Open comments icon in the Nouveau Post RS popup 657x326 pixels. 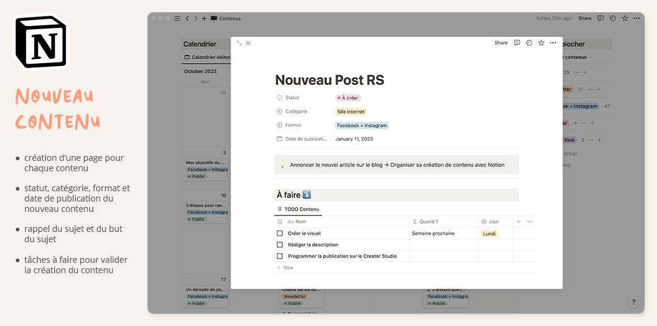516,42
